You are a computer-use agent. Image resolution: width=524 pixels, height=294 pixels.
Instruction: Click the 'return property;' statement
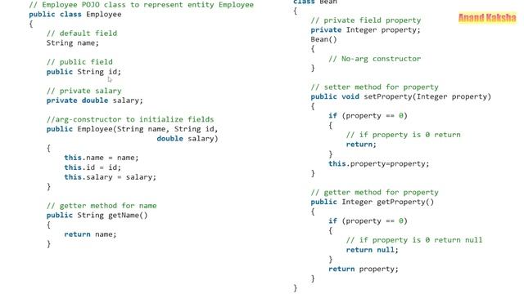click(364, 269)
